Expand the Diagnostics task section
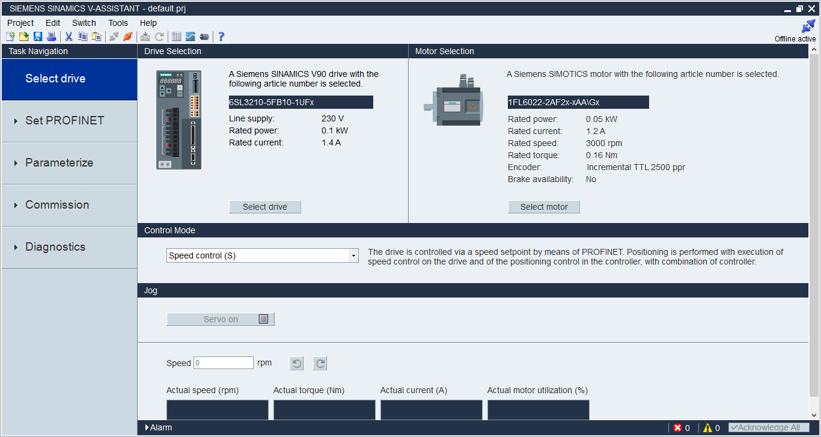 pos(55,247)
